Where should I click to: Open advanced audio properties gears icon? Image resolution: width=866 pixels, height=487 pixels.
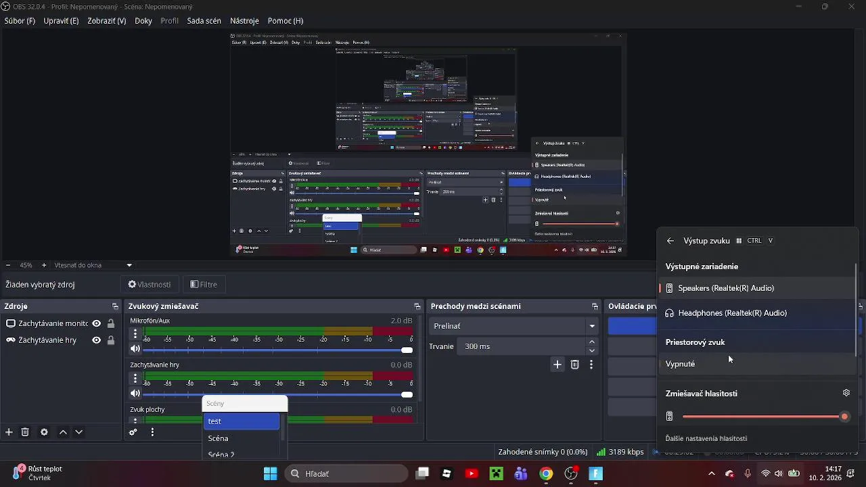pos(133,432)
